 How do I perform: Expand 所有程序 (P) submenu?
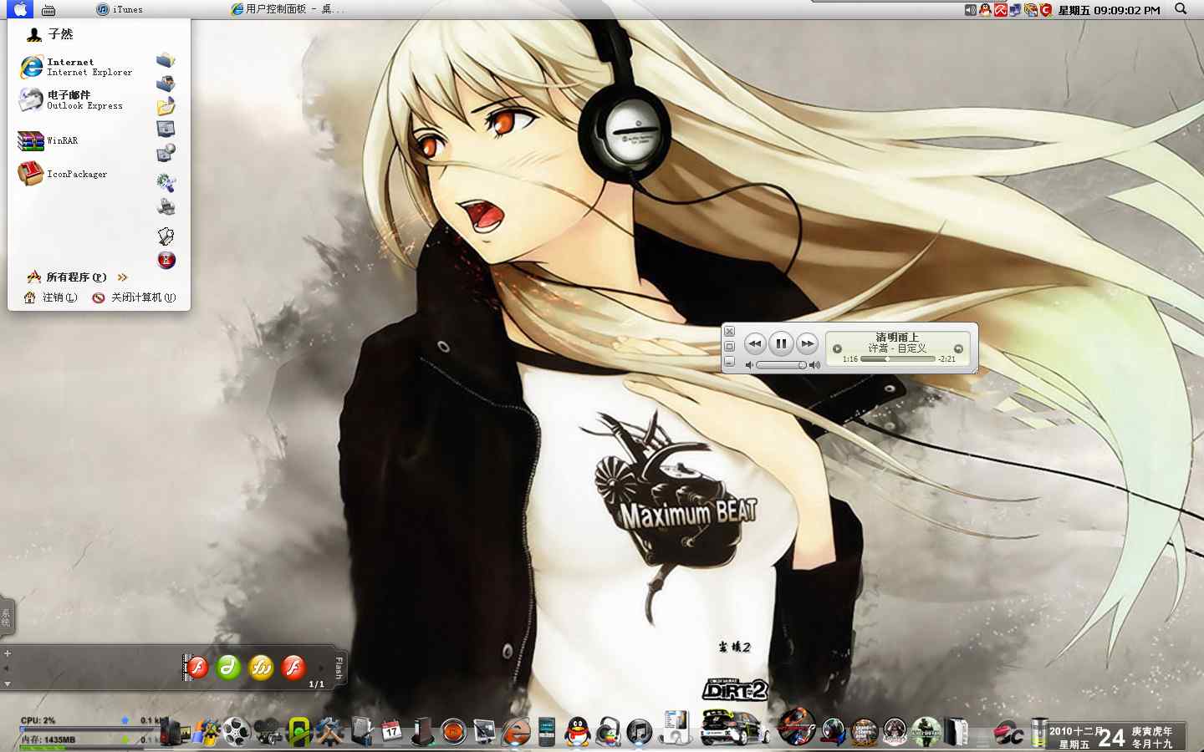coord(77,277)
